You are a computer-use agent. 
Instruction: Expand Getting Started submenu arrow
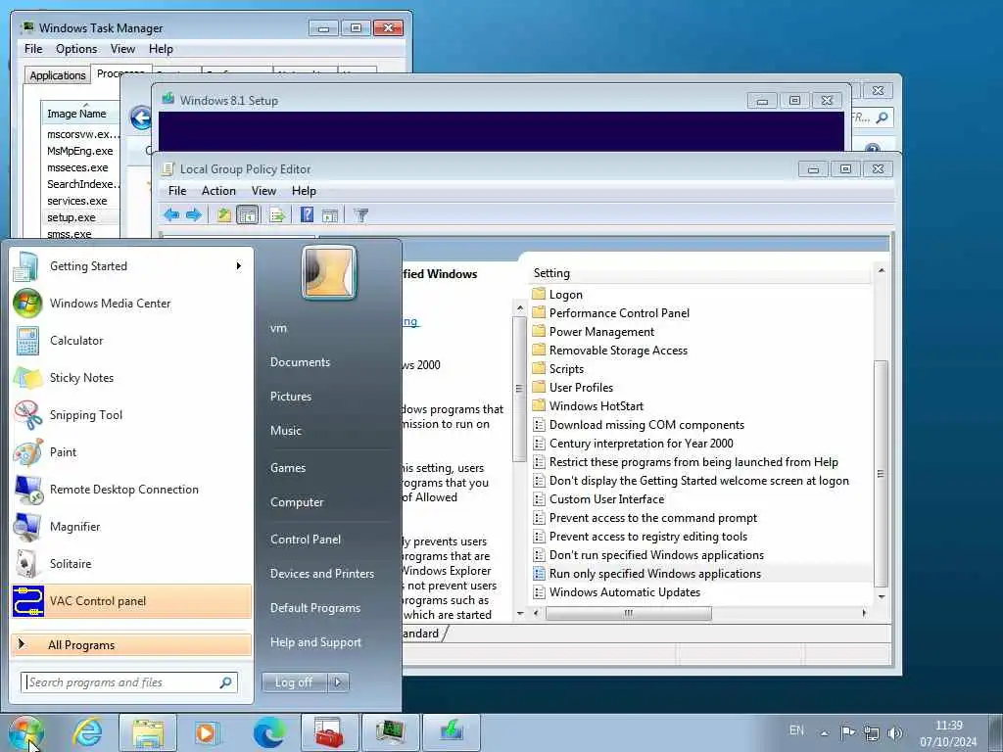239,266
